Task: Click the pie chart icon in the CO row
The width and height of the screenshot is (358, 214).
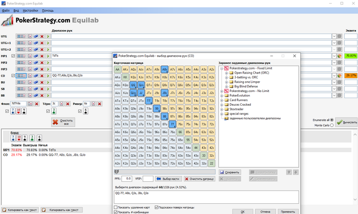Action: pos(340,76)
